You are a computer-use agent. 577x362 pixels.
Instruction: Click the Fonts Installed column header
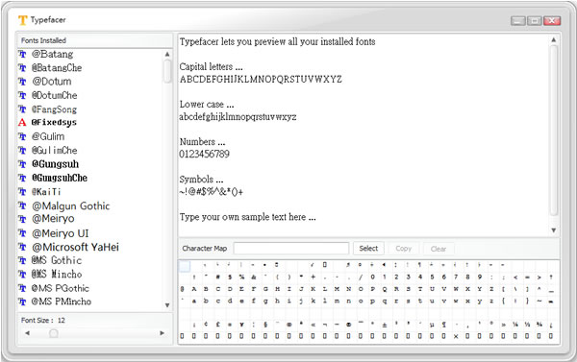(94, 40)
